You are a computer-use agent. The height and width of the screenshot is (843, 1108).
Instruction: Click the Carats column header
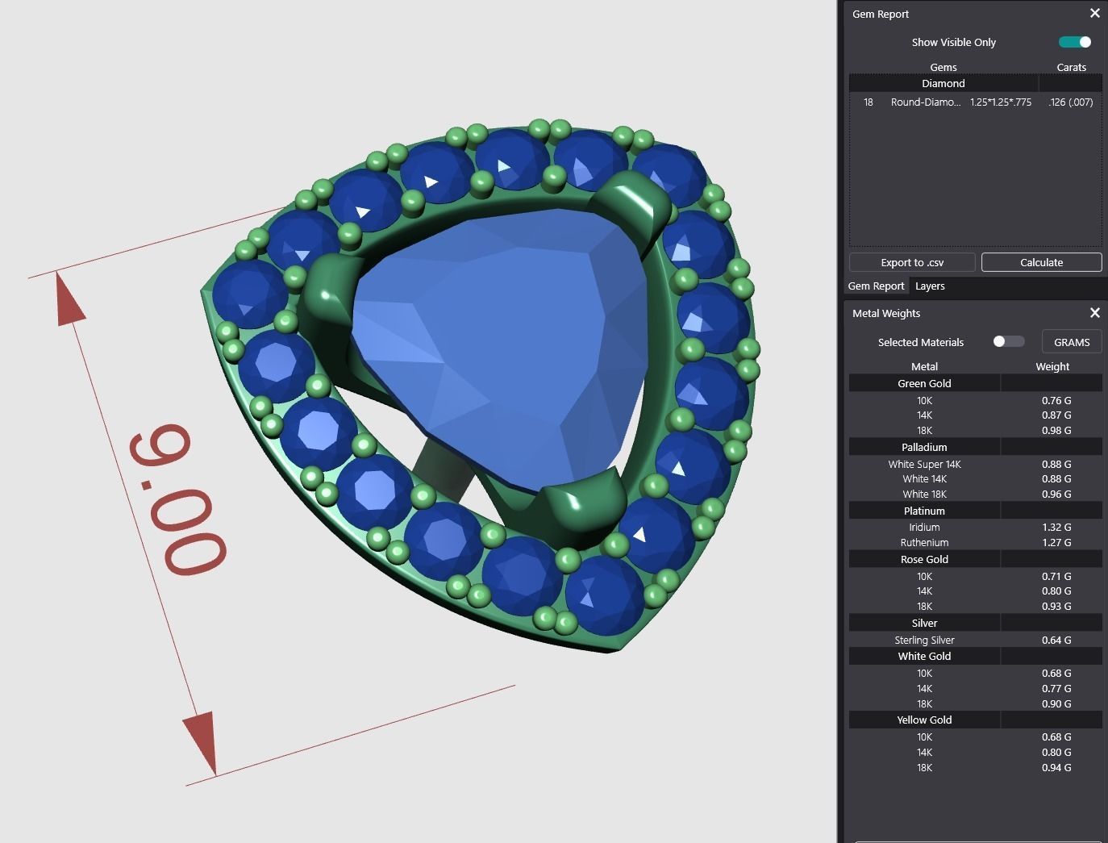pyautogui.click(x=1071, y=67)
